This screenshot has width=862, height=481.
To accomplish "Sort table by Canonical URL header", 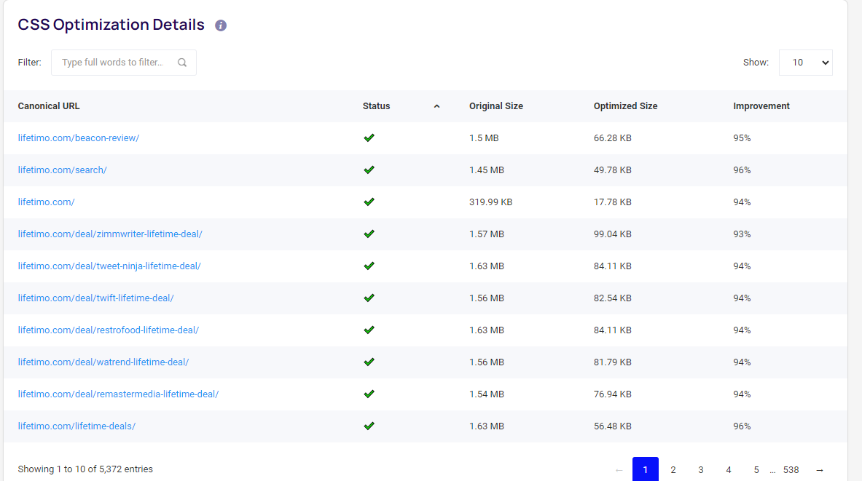I will point(49,106).
